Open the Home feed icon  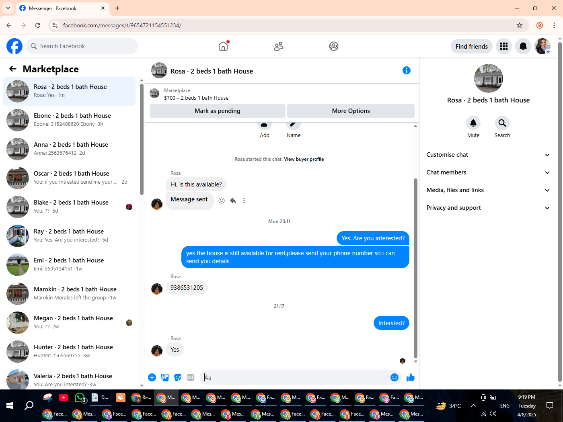click(223, 46)
